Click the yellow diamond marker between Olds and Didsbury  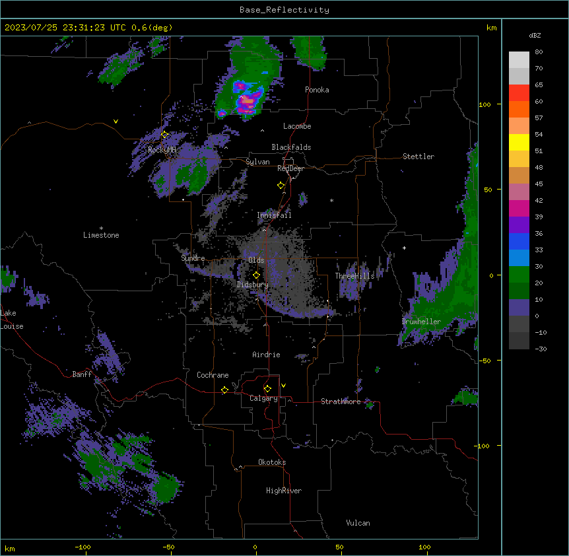(256, 275)
